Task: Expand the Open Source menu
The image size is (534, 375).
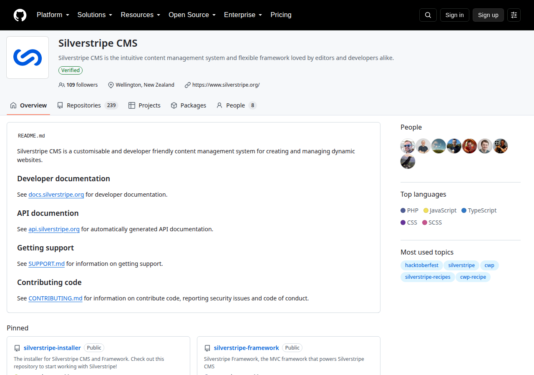Action: [x=192, y=15]
